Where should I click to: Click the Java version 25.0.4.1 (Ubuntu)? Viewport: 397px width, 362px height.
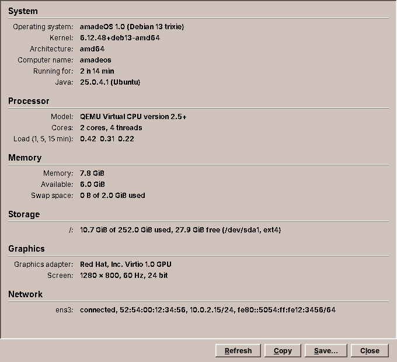[x=110, y=82]
